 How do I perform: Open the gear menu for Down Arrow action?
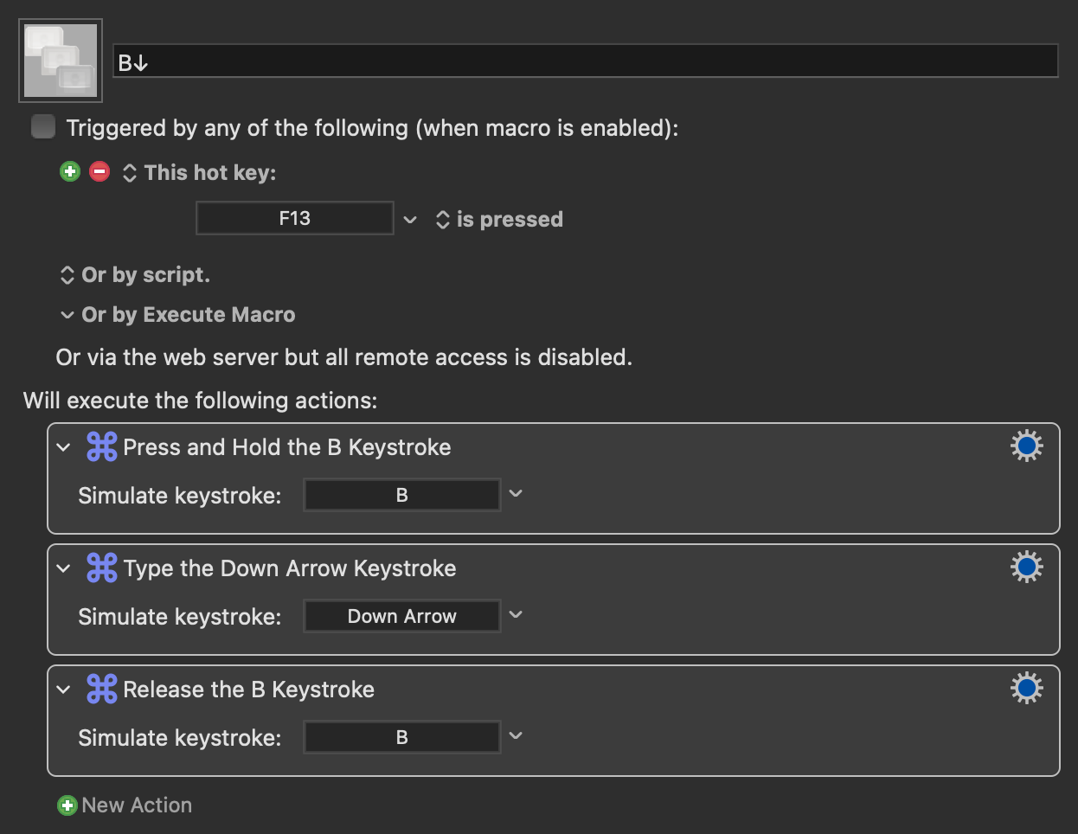[x=1027, y=567]
